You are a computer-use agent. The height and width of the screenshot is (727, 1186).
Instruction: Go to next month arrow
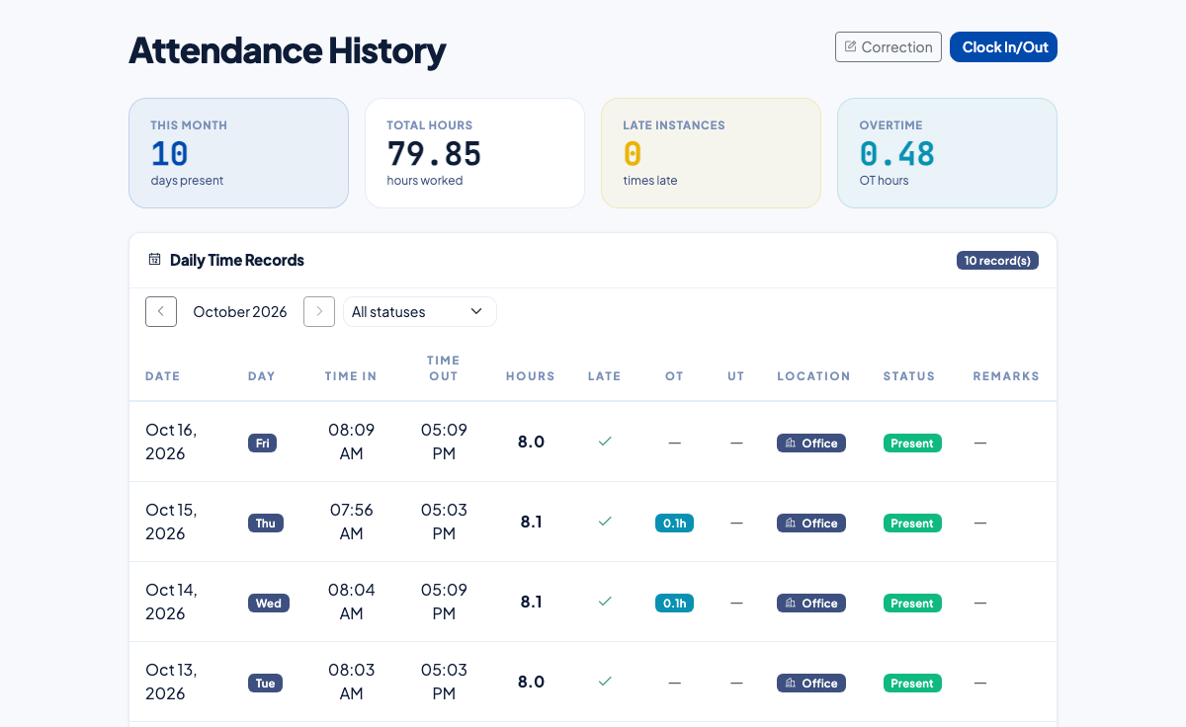pyautogui.click(x=319, y=311)
